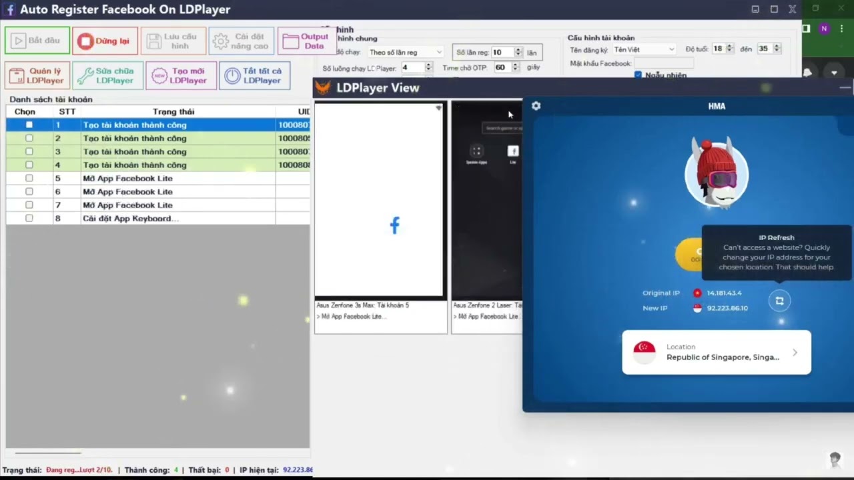Open the Output Data folder button
Screen dimensions: 854x480
click(307, 41)
